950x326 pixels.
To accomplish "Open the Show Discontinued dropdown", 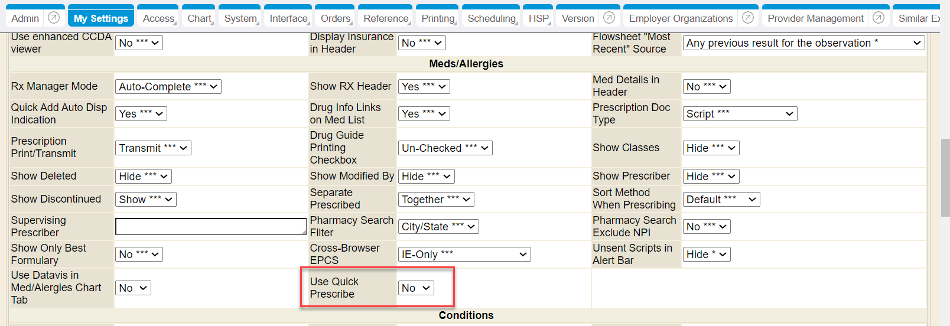I will (x=145, y=200).
